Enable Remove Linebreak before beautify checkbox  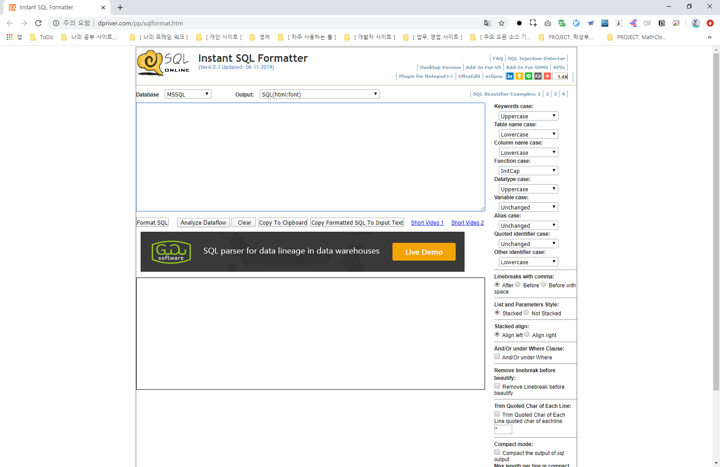tap(497, 386)
